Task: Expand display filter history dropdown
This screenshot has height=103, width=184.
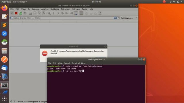Action: pyautogui.click(x=118, y=18)
